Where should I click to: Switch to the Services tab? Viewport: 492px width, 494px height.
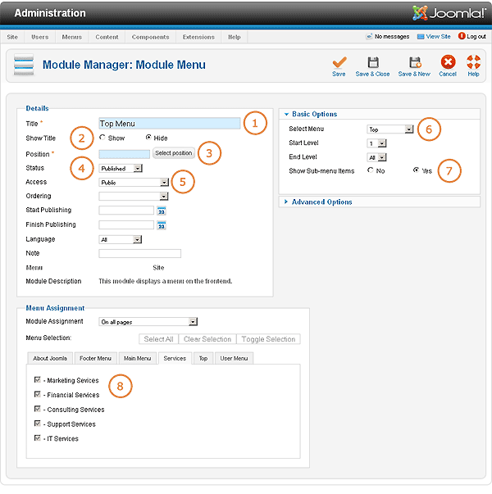[175, 358]
